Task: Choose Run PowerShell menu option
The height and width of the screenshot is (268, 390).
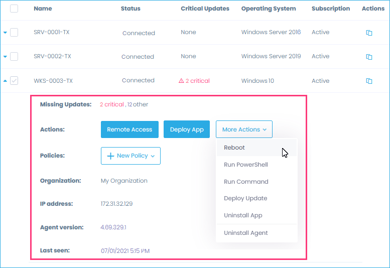Action: [245, 165]
